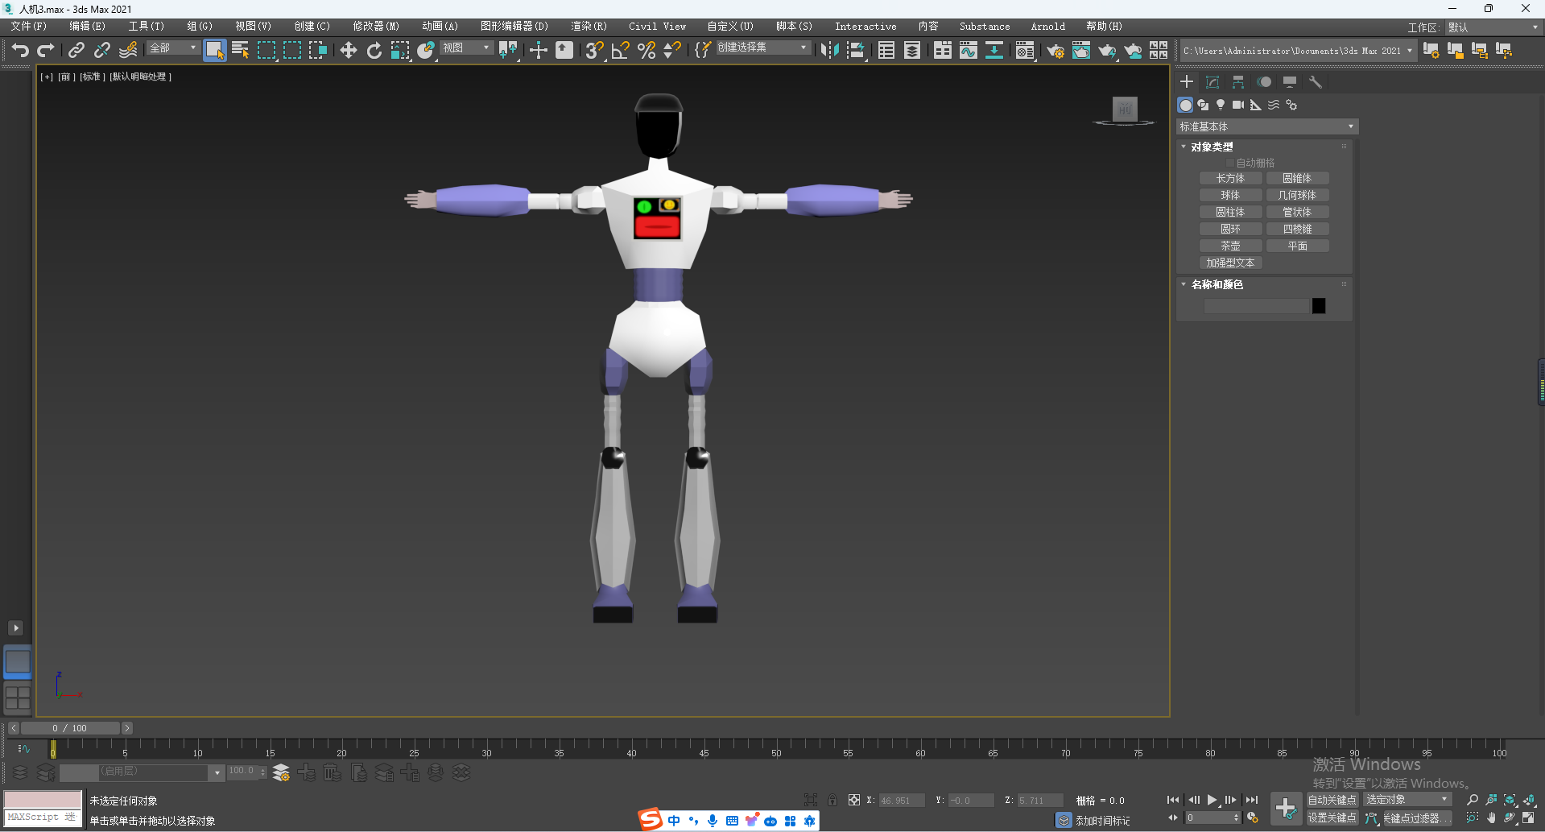Image resolution: width=1545 pixels, height=832 pixels.
Task: Toggle Window/Crossing selection mode
Action: click(318, 51)
